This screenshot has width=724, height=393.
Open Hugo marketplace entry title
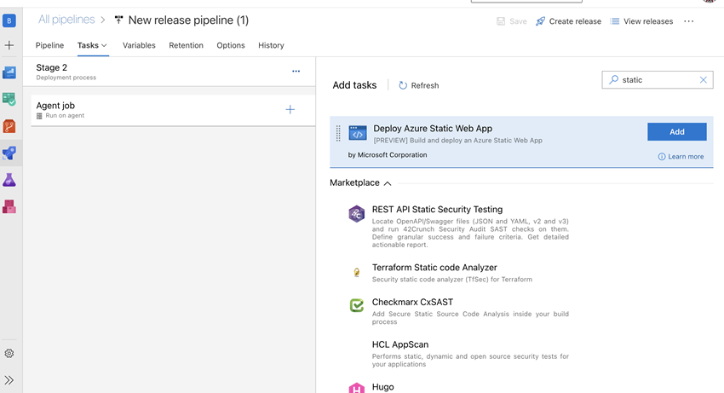pyautogui.click(x=382, y=387)
